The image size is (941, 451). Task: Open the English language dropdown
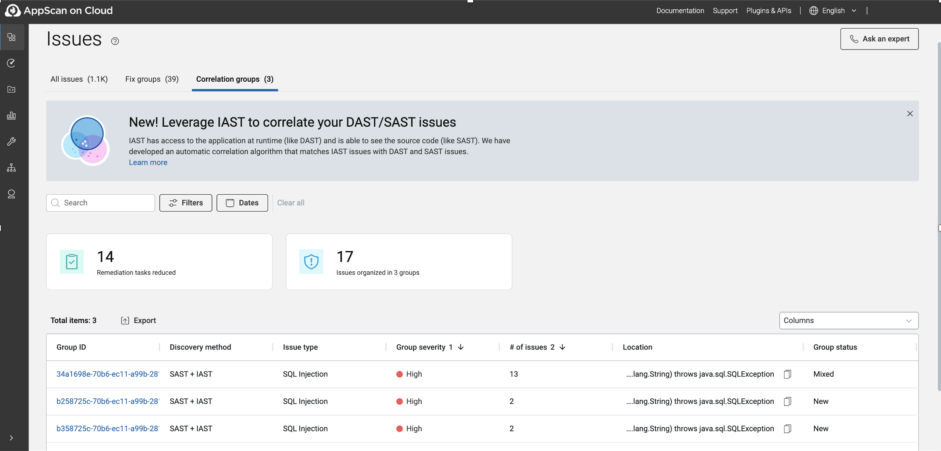pyautogui.click(x=833, y=11)
